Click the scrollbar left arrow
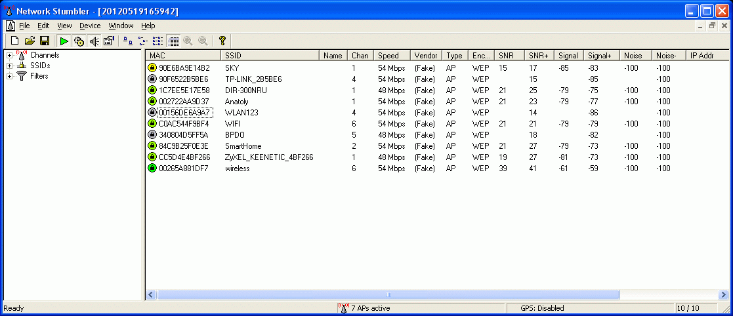The width and height of the screenshot is (733, 316). click(150, 294)
